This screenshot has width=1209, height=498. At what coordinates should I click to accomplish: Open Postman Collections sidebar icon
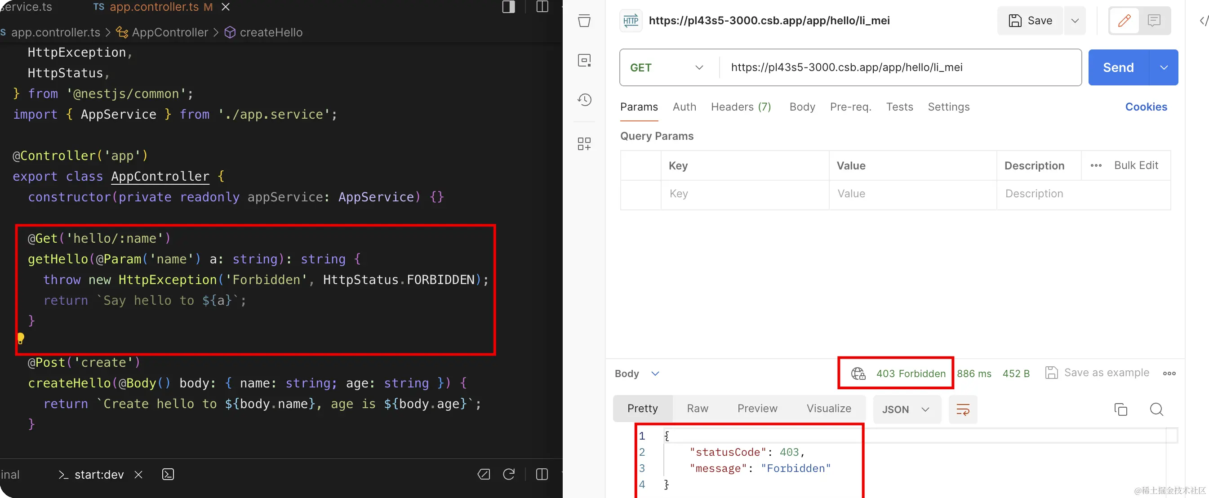[x=584, y=21]
